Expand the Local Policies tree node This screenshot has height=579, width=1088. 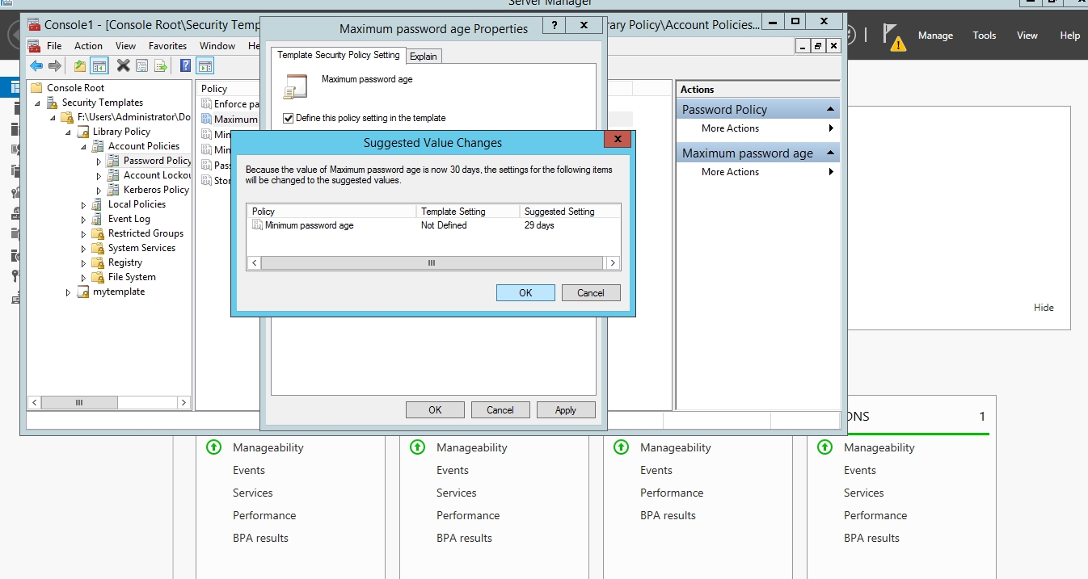click(x=83, y=205)
